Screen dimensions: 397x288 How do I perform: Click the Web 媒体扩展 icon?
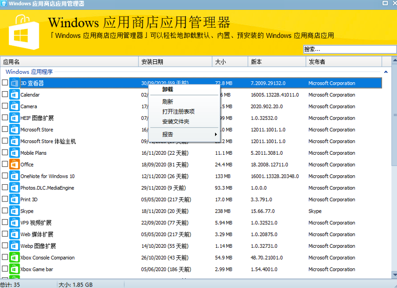point(14,234)
